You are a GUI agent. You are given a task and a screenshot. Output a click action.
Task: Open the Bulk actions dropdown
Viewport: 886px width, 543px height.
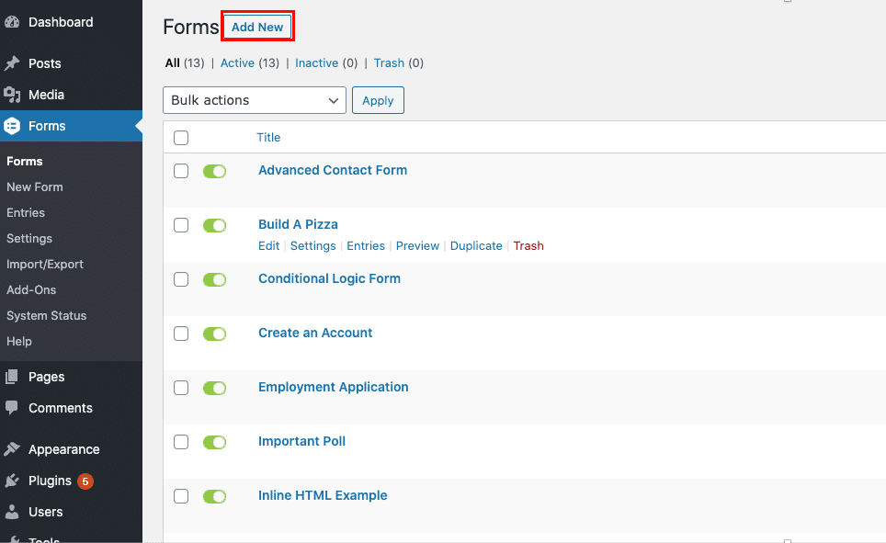[254, 100]
